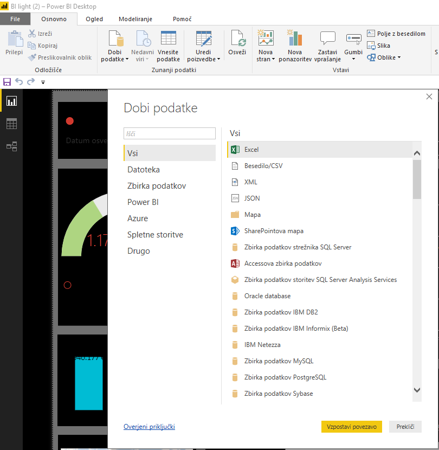Click the Kopiraj copy icon
This screenshot has height=450, width=439.
tap(31, 46)
